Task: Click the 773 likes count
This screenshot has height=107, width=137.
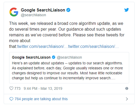Action: point(17,88)
